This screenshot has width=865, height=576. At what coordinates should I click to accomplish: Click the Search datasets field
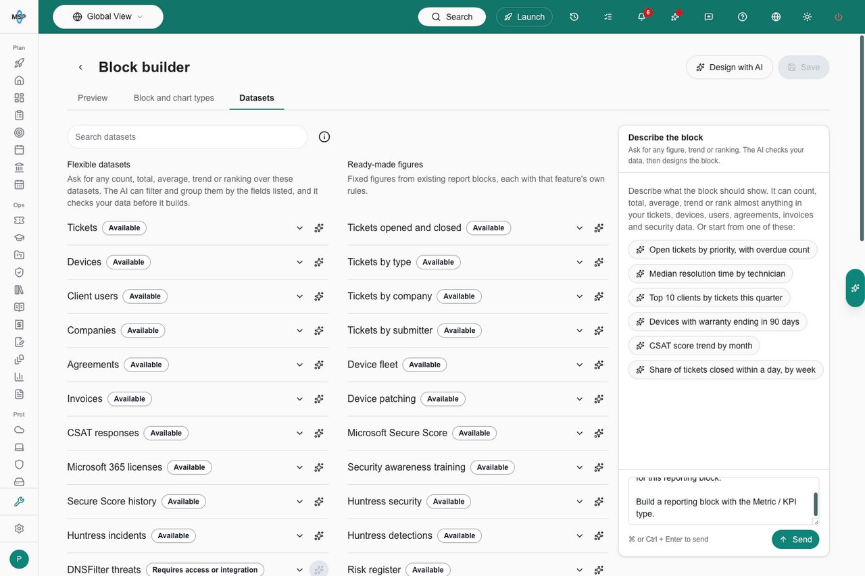[187, 136]
